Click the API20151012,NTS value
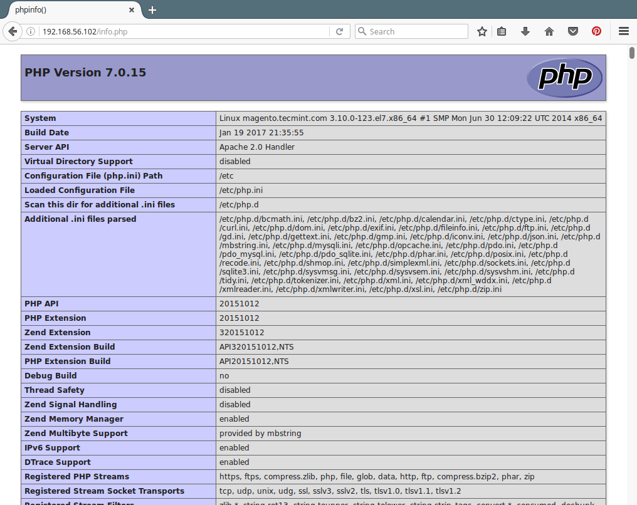The image size is (637, 505). coord(255,362)
